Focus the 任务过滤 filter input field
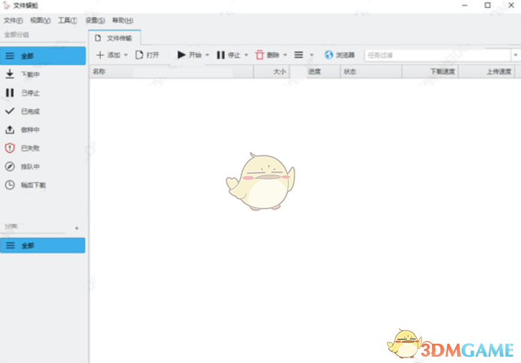The width and height of the screenshot is (521, 363). (438, 55)
